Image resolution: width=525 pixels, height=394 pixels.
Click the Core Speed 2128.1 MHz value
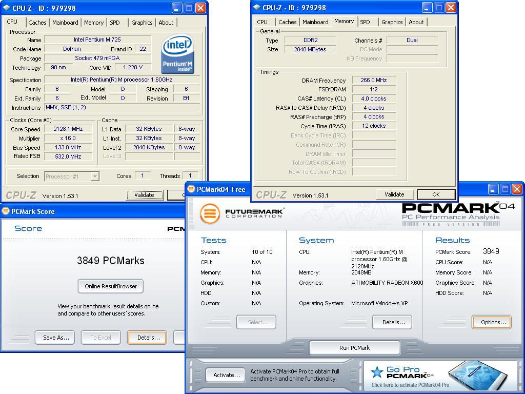pyautogui.click(x=68, y=129)
